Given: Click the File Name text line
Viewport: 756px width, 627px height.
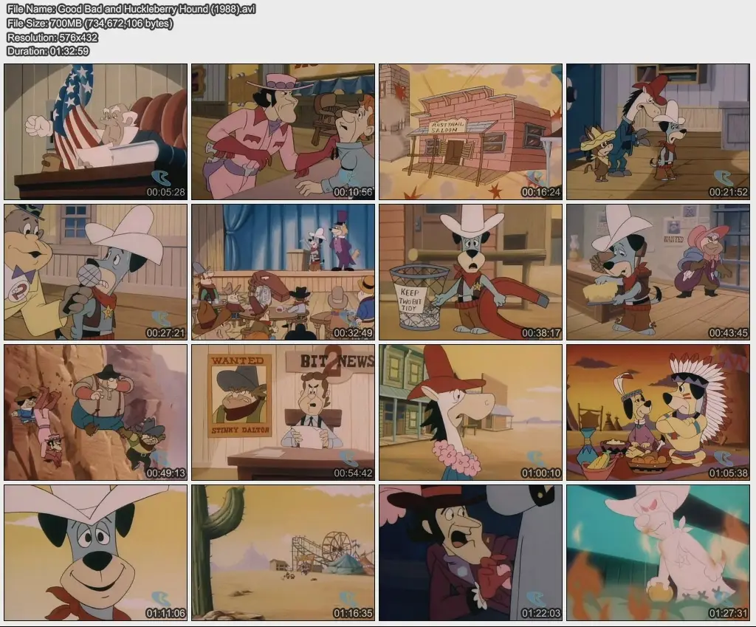Looking at the screenshot, I should (x=131, y=9).
